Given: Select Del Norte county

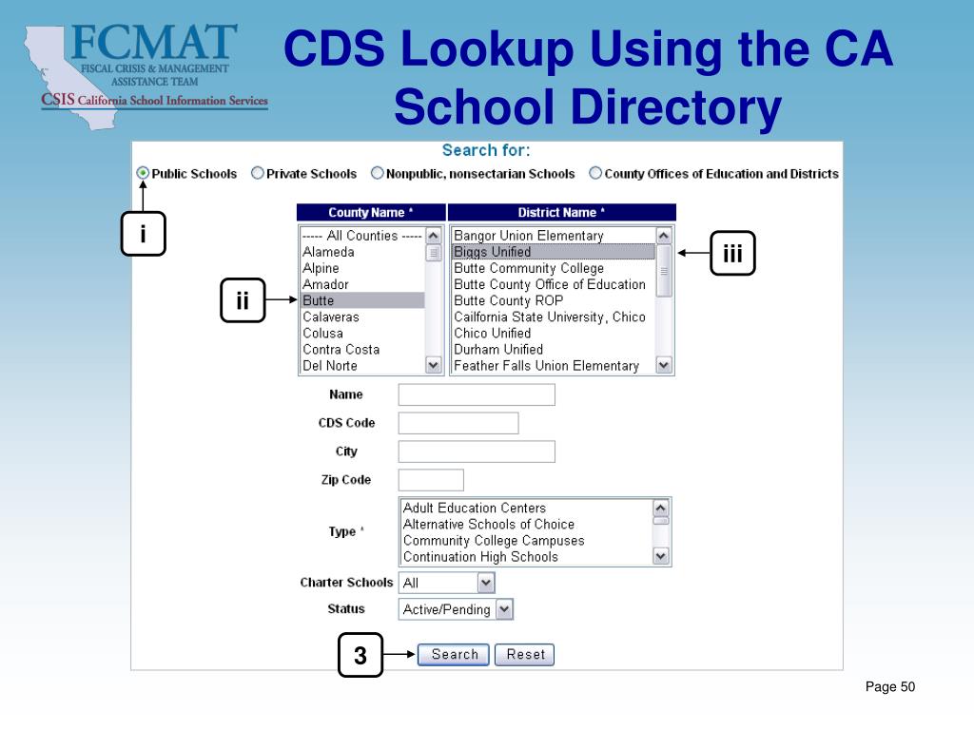Looking at the screenshot, I should click(362, 366).
